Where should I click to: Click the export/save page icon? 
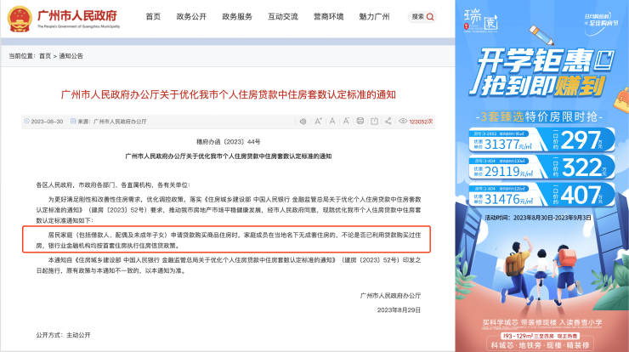point(374,122)
